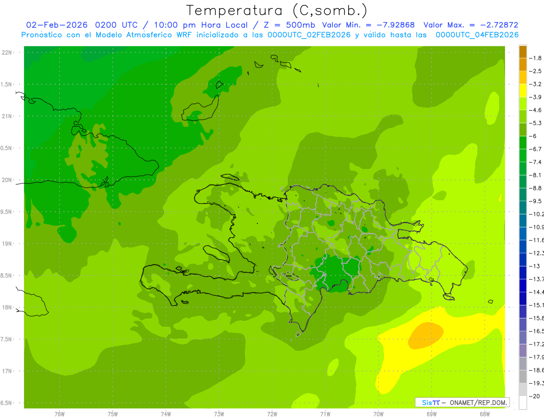Click the orange warm-temperature patch on the map
The width and height of the screenshot is (544, 420).
pos(425,336)
